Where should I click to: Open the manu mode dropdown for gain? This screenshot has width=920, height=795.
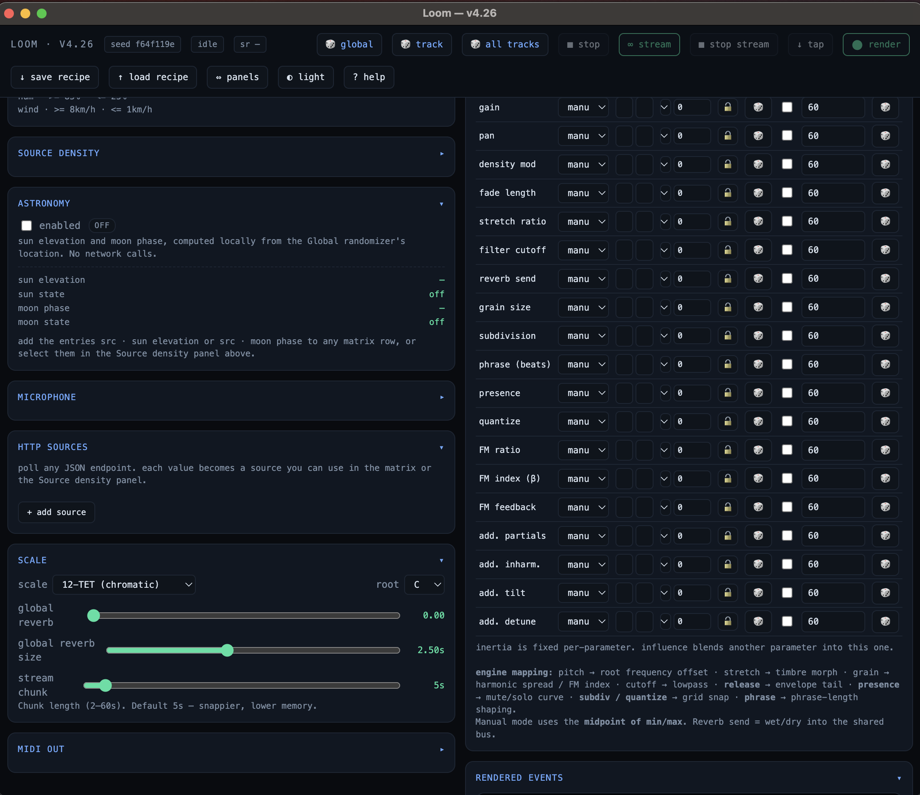point(584,107)
